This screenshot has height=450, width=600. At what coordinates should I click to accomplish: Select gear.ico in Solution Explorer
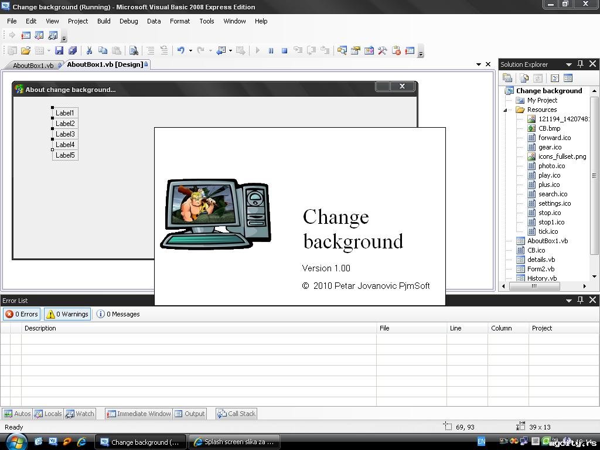pyautogui.click(x=550, y=147)
